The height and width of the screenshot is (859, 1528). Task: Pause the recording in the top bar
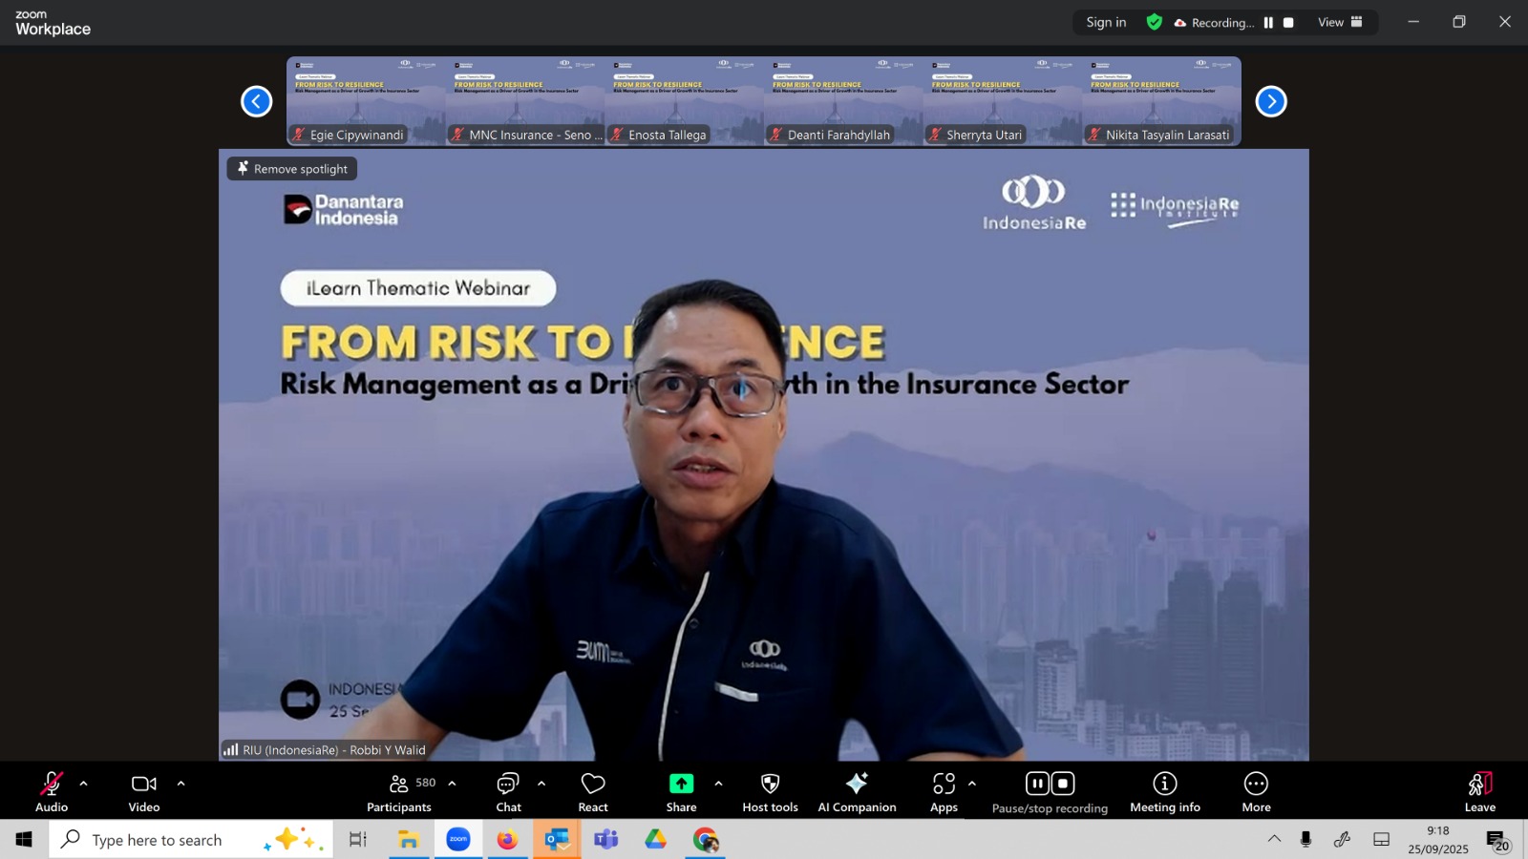[1268, 23]
